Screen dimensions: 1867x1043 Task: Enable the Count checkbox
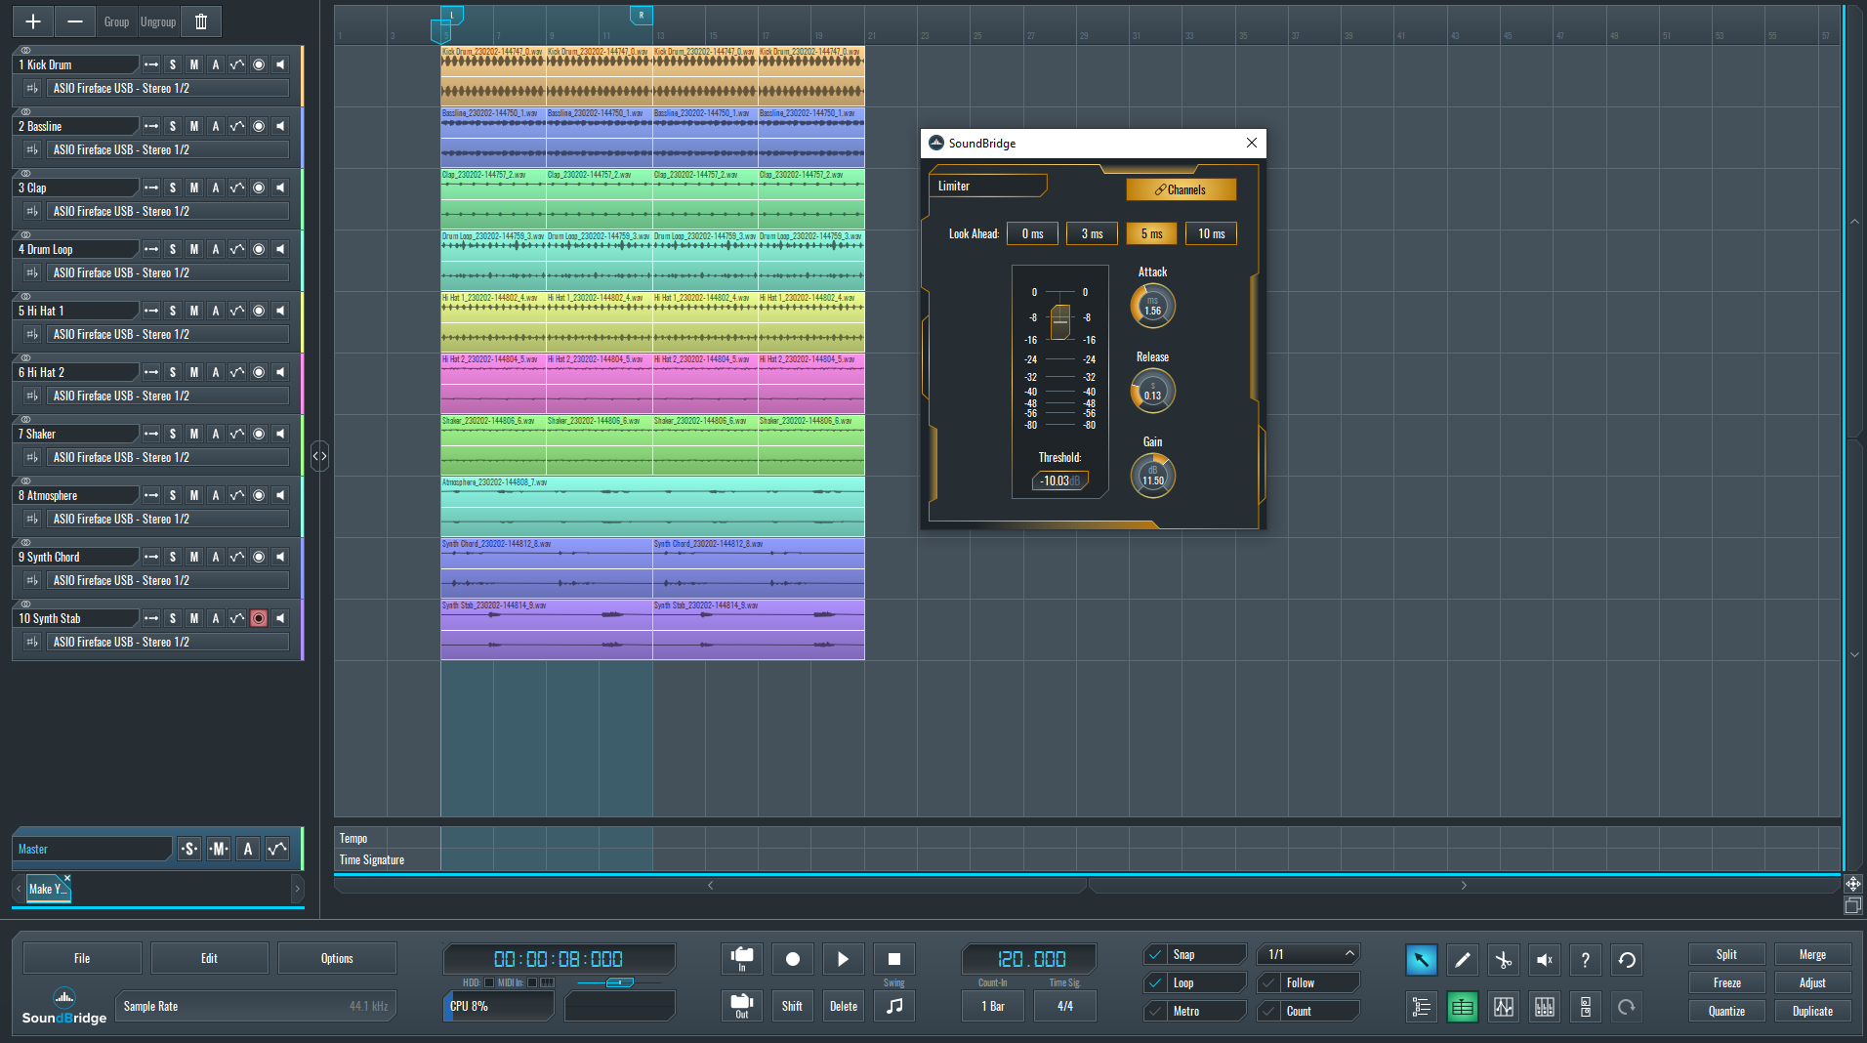point(1268,1011)
